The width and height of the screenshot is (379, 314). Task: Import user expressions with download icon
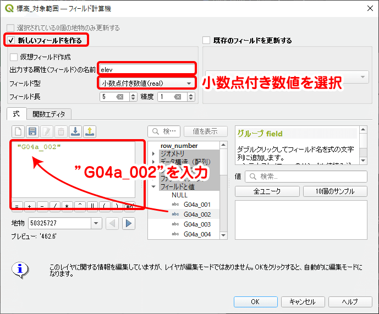click(75, 131)
